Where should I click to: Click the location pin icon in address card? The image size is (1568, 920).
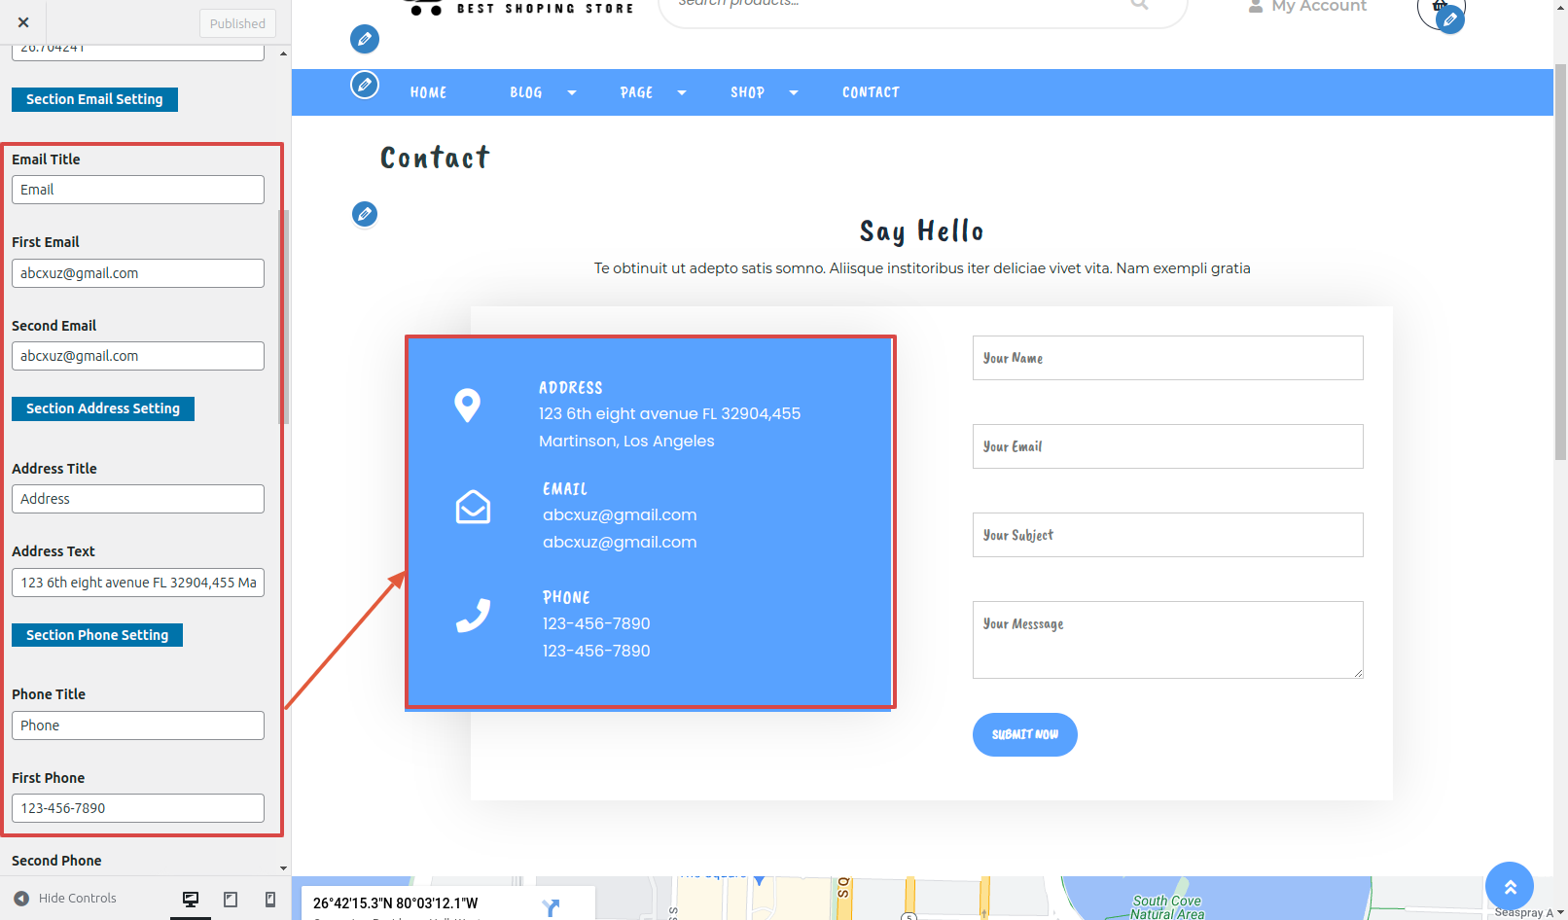click(x=468, y=406)
